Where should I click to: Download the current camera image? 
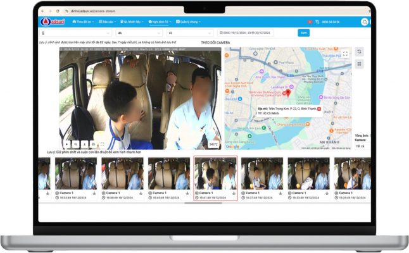pos(84,144)
